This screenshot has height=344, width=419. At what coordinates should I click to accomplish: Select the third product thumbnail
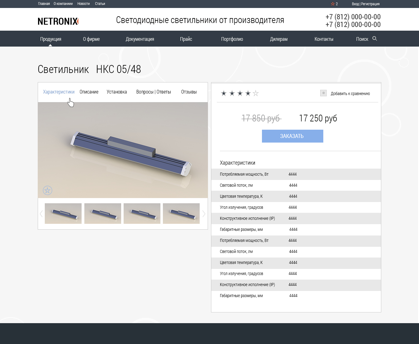[142, 213]
